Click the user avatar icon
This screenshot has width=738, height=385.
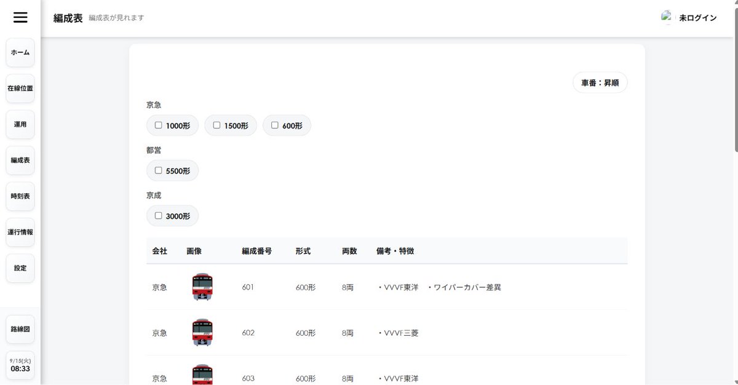pos(667,17)
